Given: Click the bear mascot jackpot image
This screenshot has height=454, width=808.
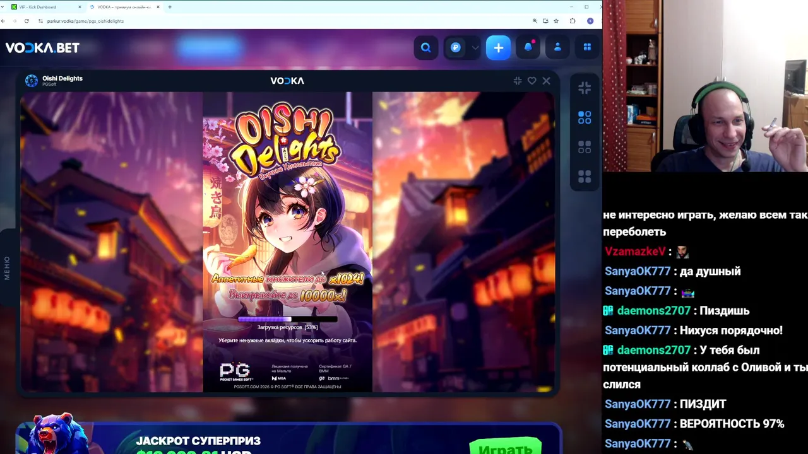Looking at the screenshot, I should click(x=53, y=434).
